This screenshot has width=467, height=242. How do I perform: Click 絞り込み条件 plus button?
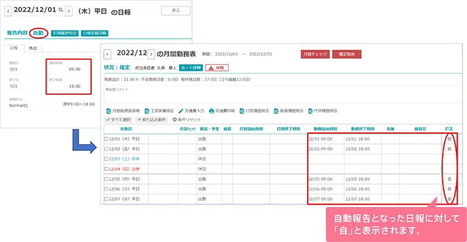pyautogui.click(x=151, y=120)
